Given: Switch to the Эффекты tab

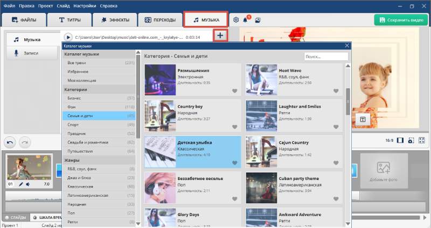Looking at the screenshot, I should point(115,20).
